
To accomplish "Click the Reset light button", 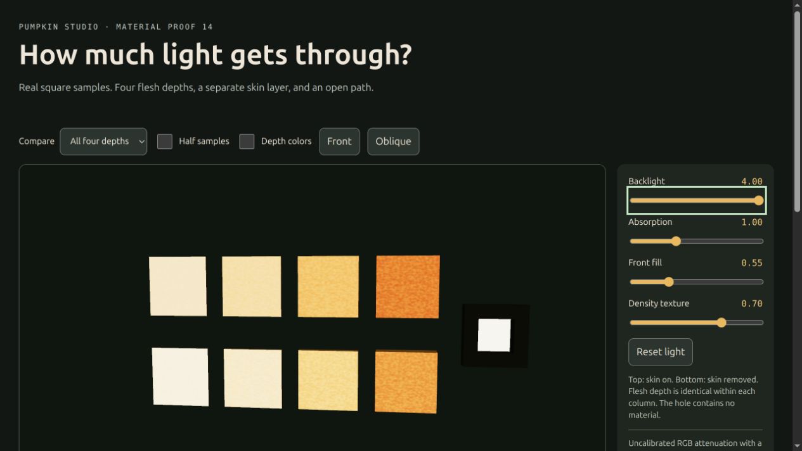I will coord(661,352).
